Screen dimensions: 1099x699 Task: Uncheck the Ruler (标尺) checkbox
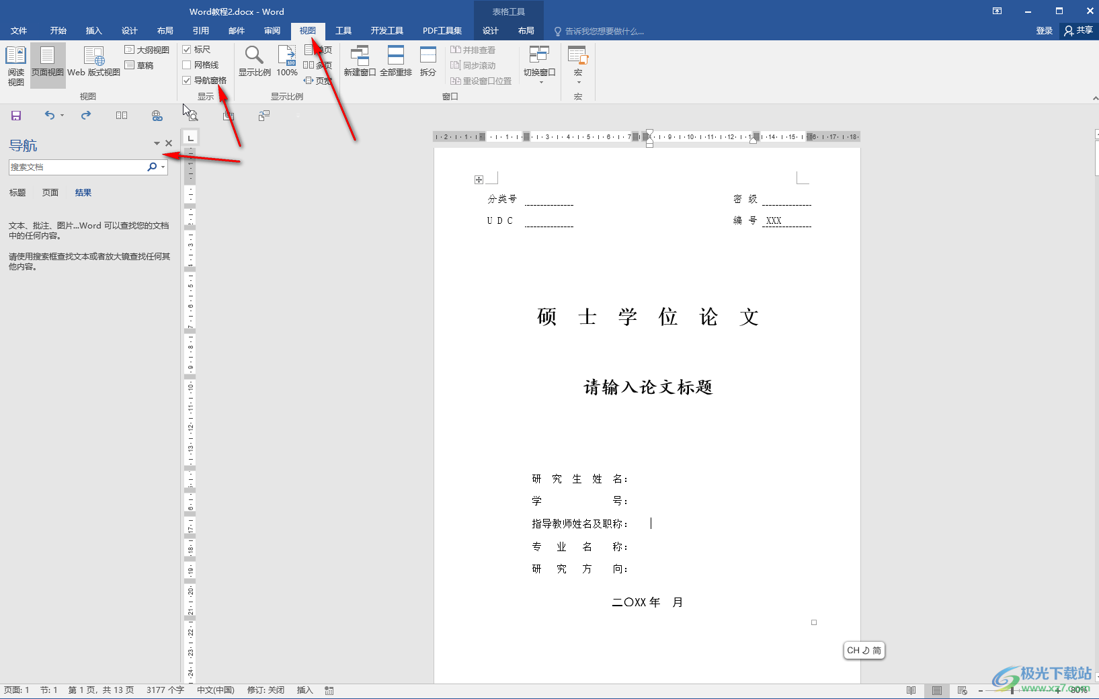tap(187, 50)
